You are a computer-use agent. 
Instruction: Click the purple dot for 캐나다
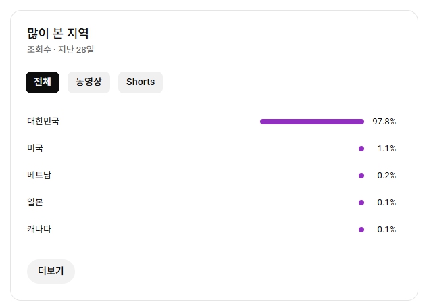point(361,230)
